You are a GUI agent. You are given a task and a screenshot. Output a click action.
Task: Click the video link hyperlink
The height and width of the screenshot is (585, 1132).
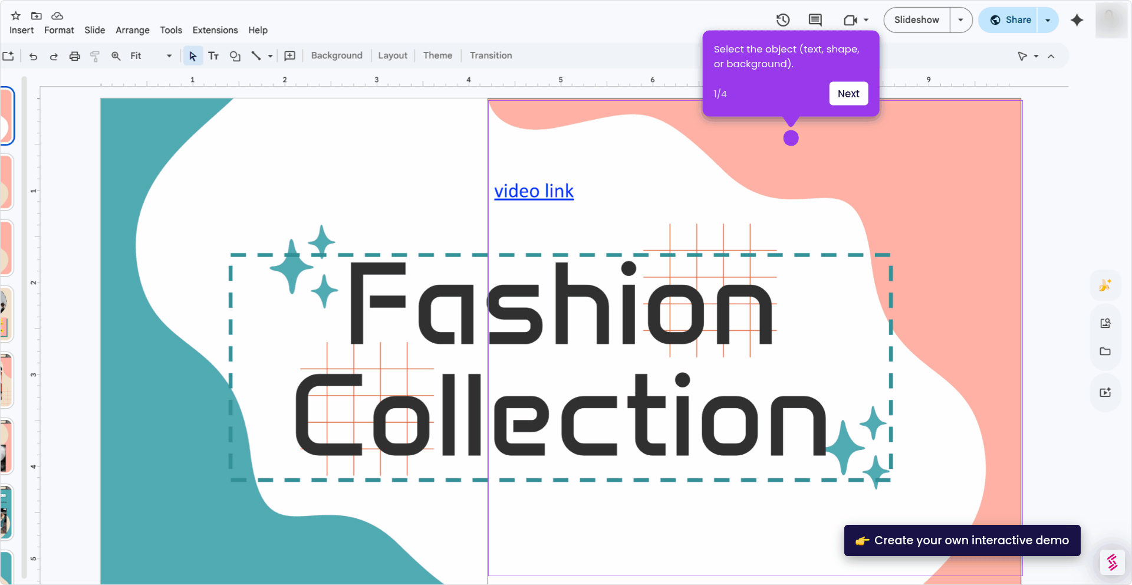[534, 191]
